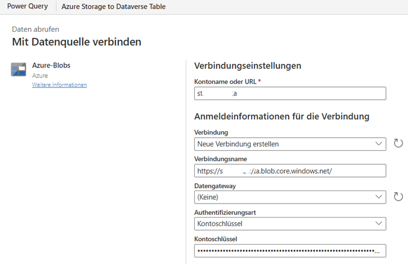Open the Weitere Informationen link

[x=59, y=85]
